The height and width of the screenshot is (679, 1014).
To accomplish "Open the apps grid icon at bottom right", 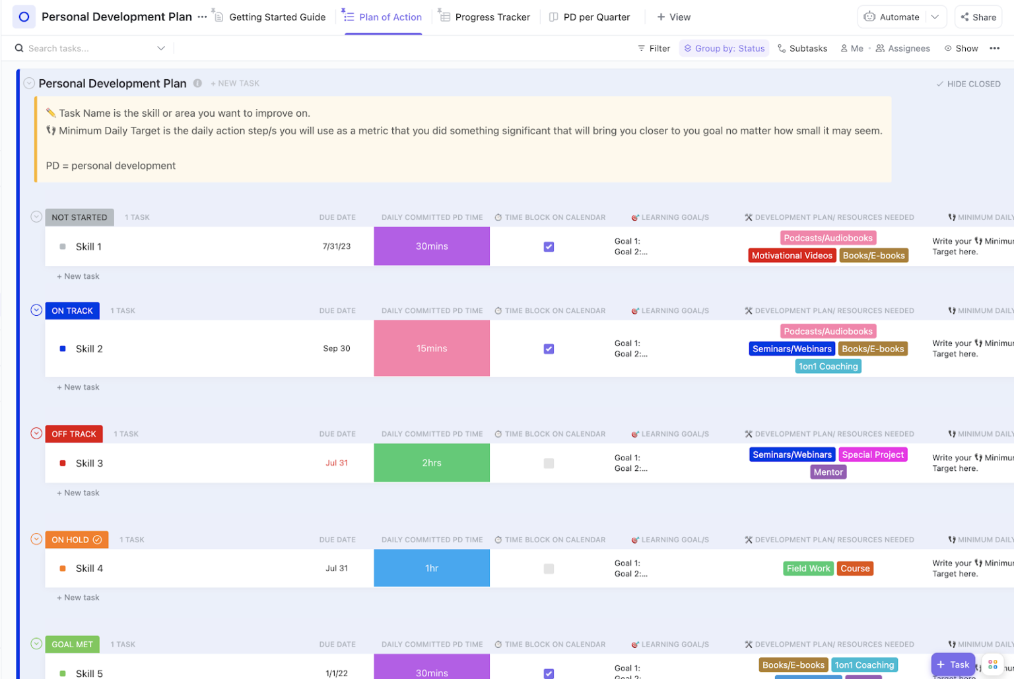I will click(993, 664).
